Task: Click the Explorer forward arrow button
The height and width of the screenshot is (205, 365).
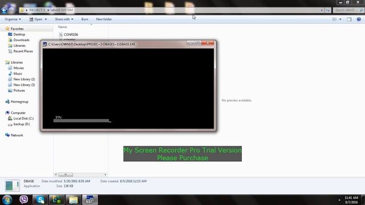Action: [11, 10]
